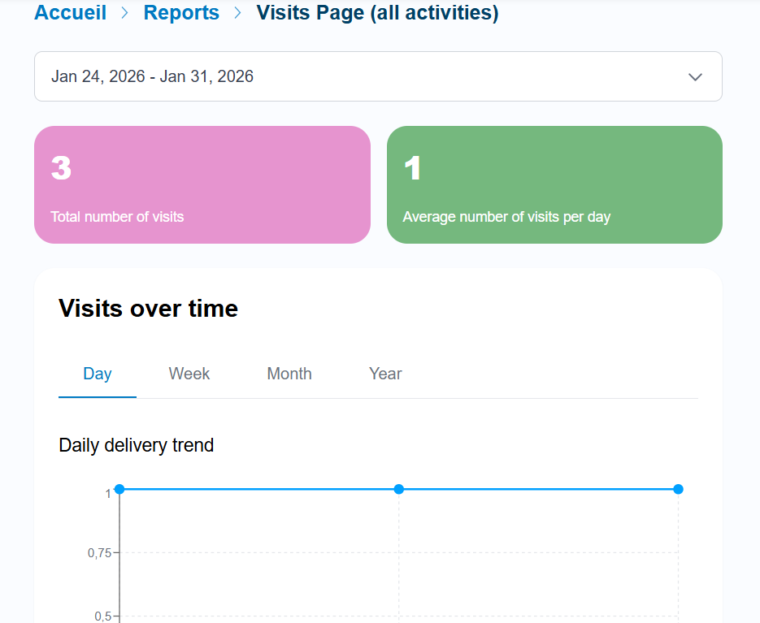The height and width of the screenshot is (623, 760).
Task: Click the Daily delivery trend title
Action: [137, 445]
